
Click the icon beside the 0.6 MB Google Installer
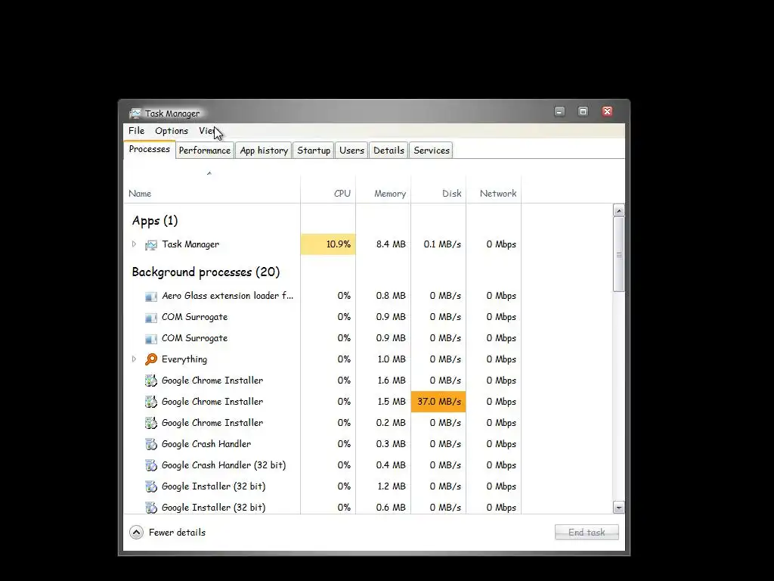[x=150, y=508]
